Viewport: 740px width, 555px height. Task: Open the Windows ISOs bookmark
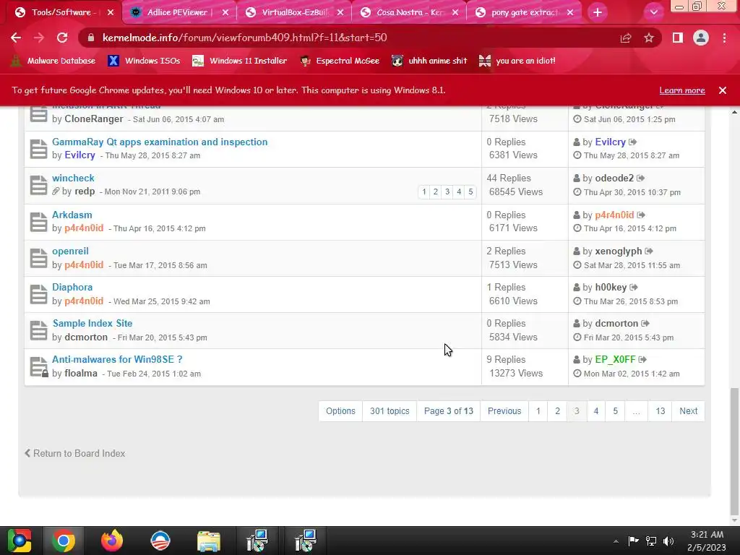click(x=144, y=61)
